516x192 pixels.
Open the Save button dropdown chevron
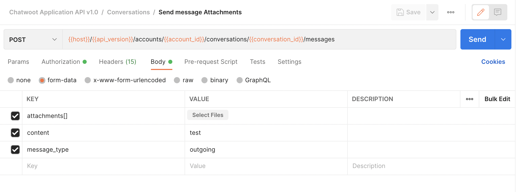point(432,12)
